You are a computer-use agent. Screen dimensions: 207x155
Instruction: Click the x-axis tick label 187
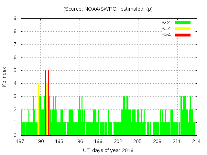(x=20, y=141)
